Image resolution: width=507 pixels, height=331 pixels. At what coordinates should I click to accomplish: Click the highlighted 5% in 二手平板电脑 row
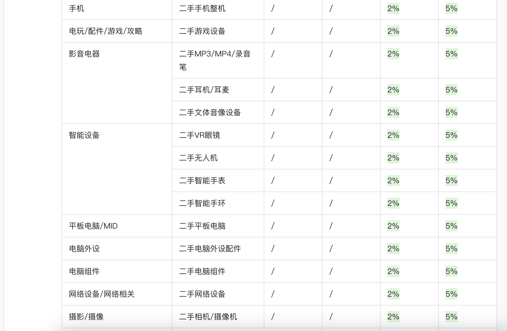click(451, 226)
